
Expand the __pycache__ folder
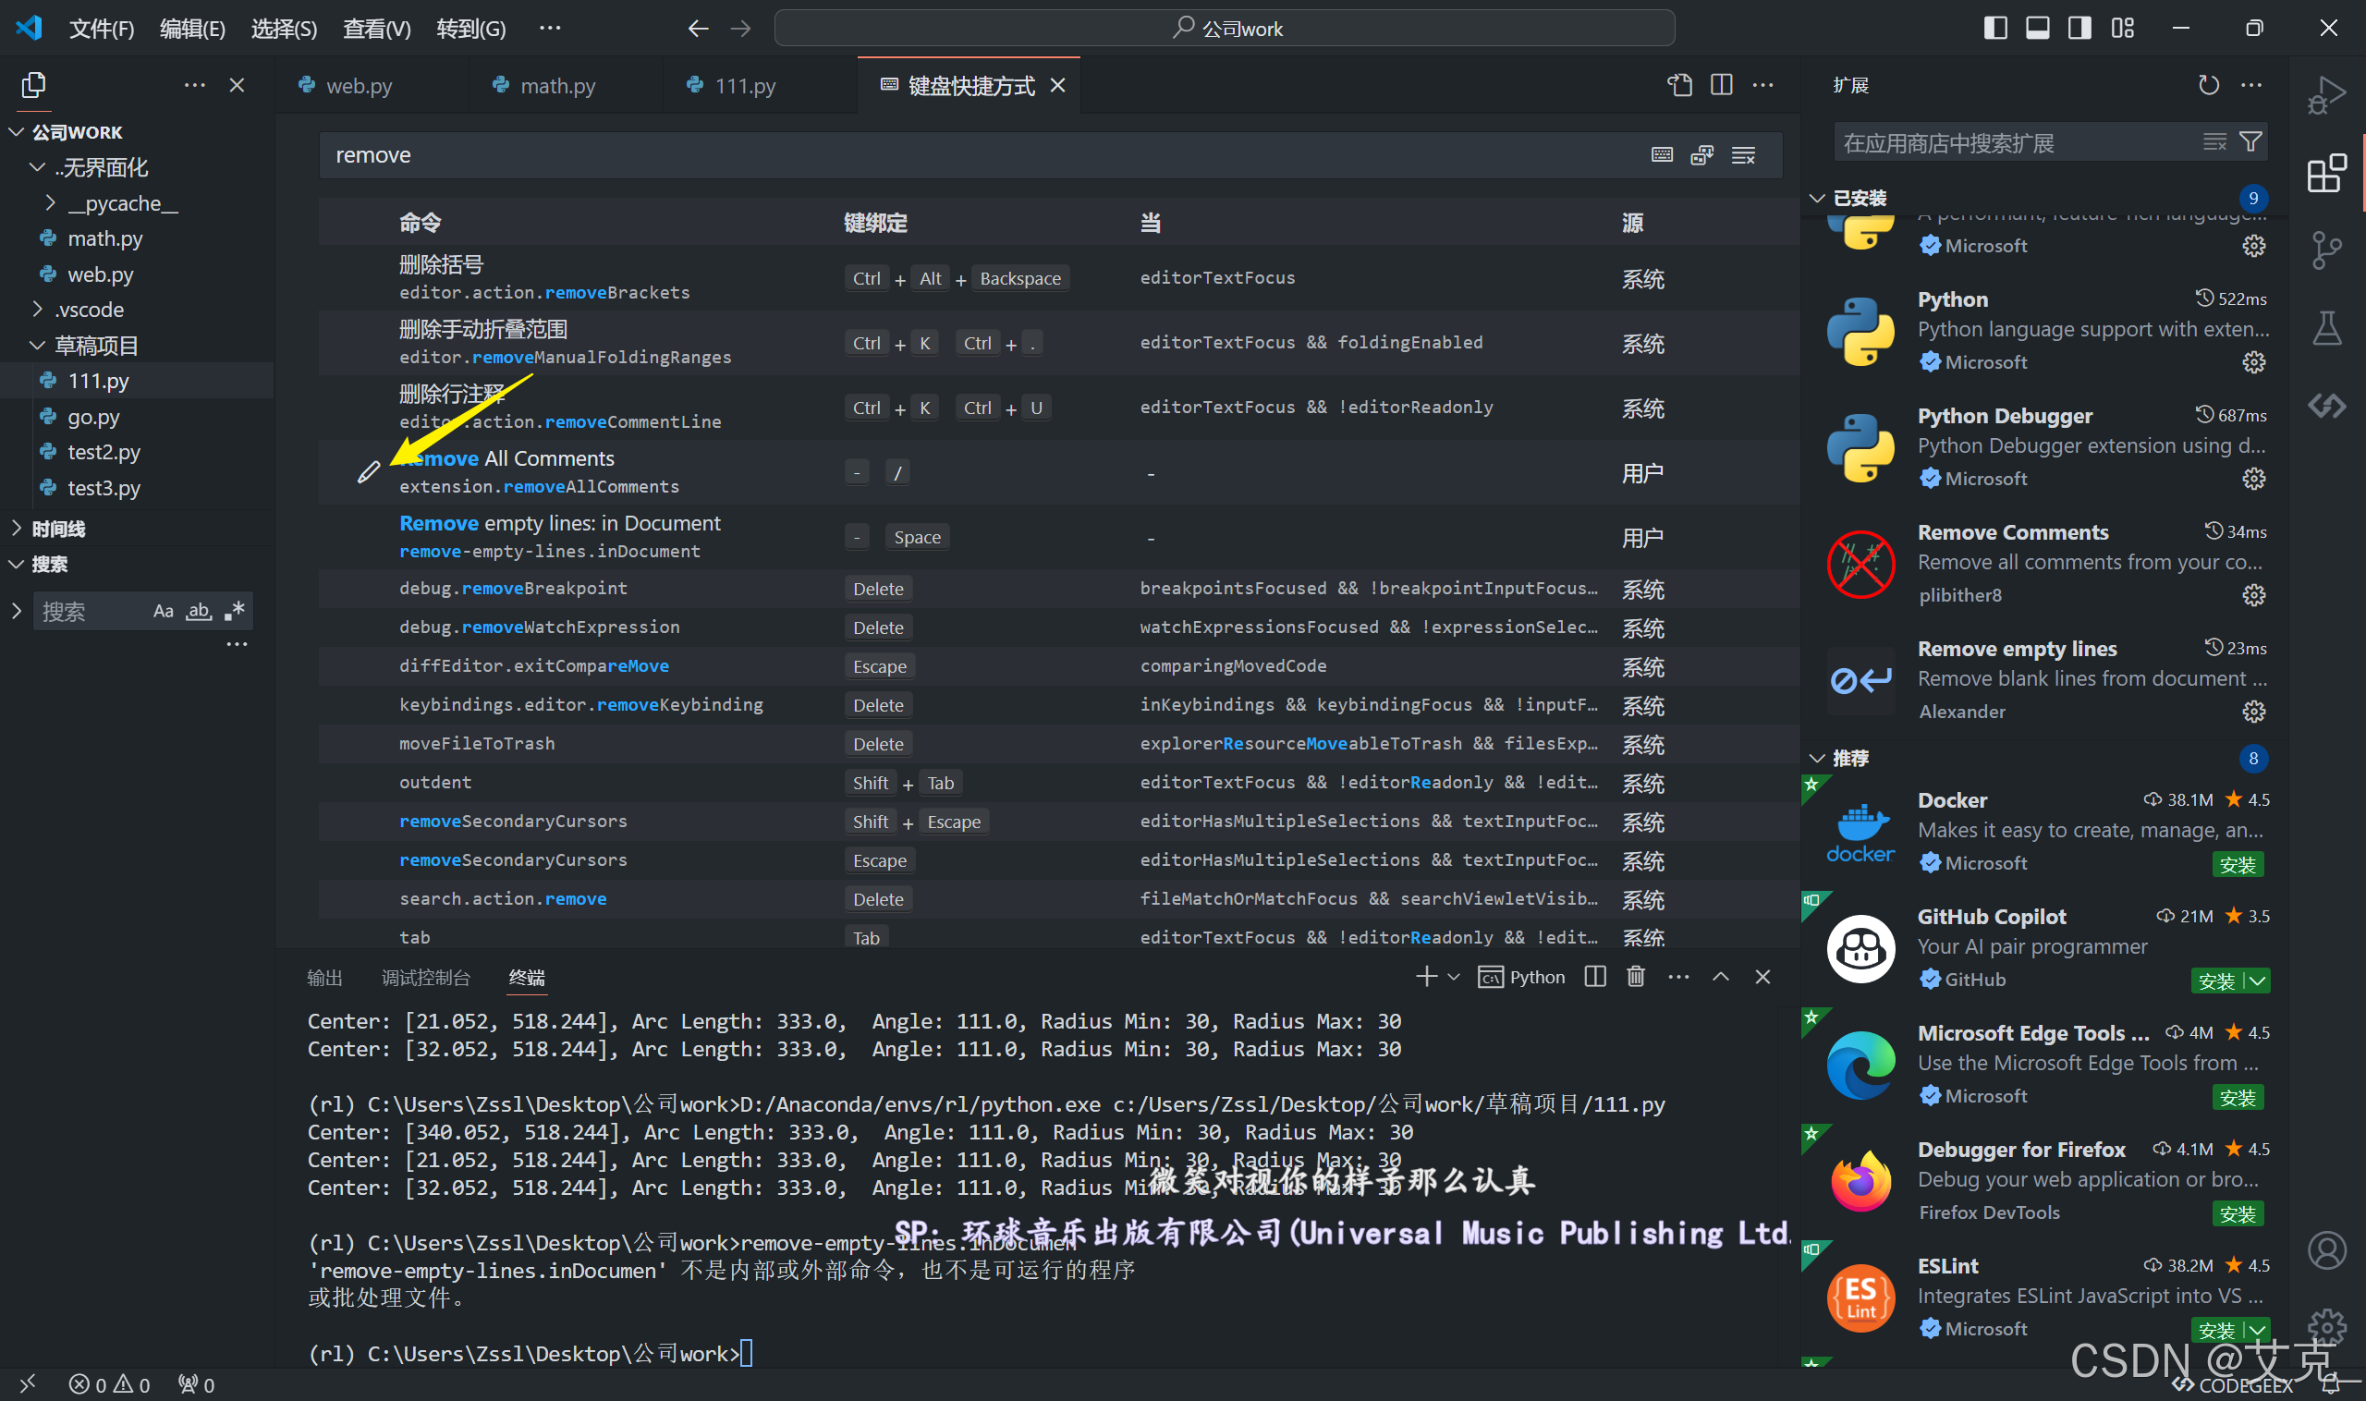pyautogui.click(x=121, y=203)
